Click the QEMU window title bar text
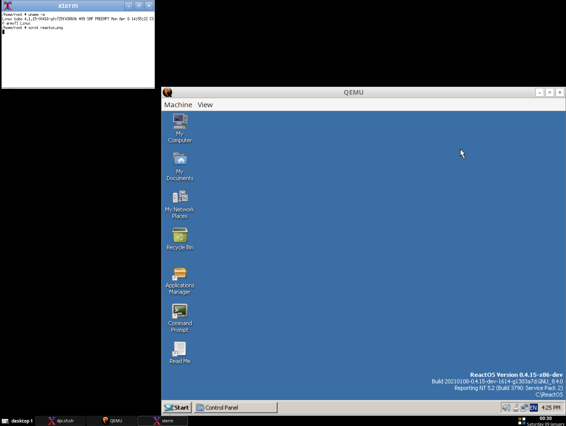 tap(353, 92)
